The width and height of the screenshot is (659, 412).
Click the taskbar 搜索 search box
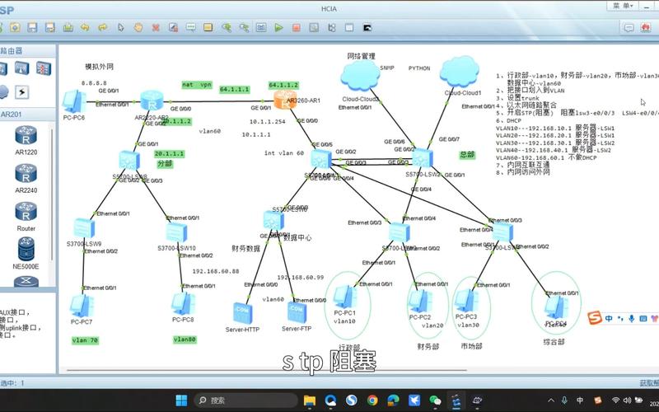(246, 400)
